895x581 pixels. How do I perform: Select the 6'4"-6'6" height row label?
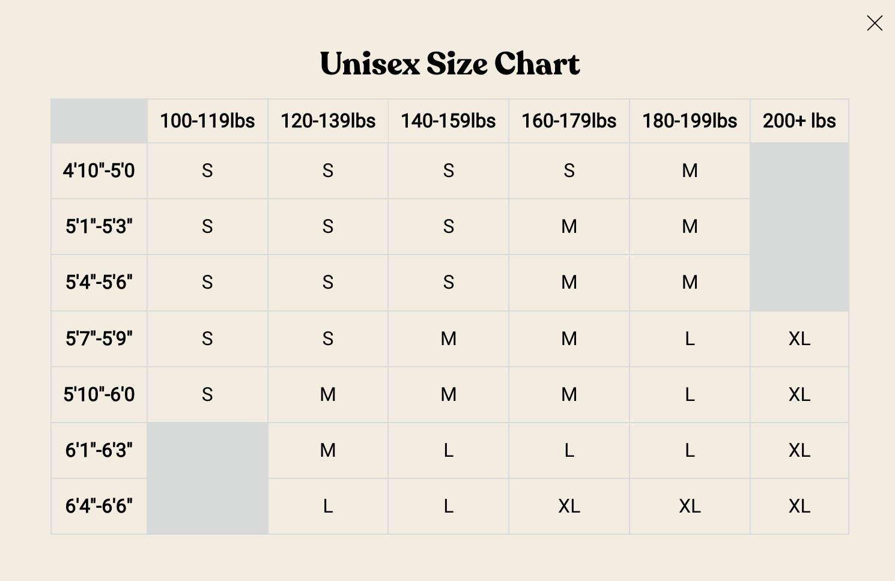99,507
